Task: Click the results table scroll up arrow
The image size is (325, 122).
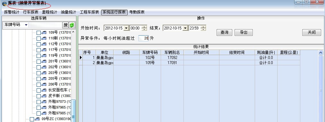Action: [321, 53]
